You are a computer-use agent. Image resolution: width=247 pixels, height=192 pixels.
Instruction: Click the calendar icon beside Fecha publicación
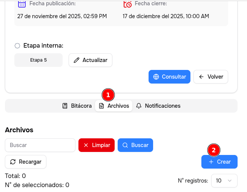pyautogui.click(x=22, y=4)
